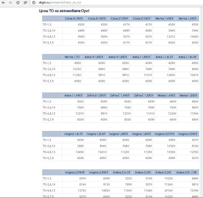Select the Meriva 1,7D column header
The width and height of the screenshot is (203, 198).
pyautogui.click(x=72, y=57)
